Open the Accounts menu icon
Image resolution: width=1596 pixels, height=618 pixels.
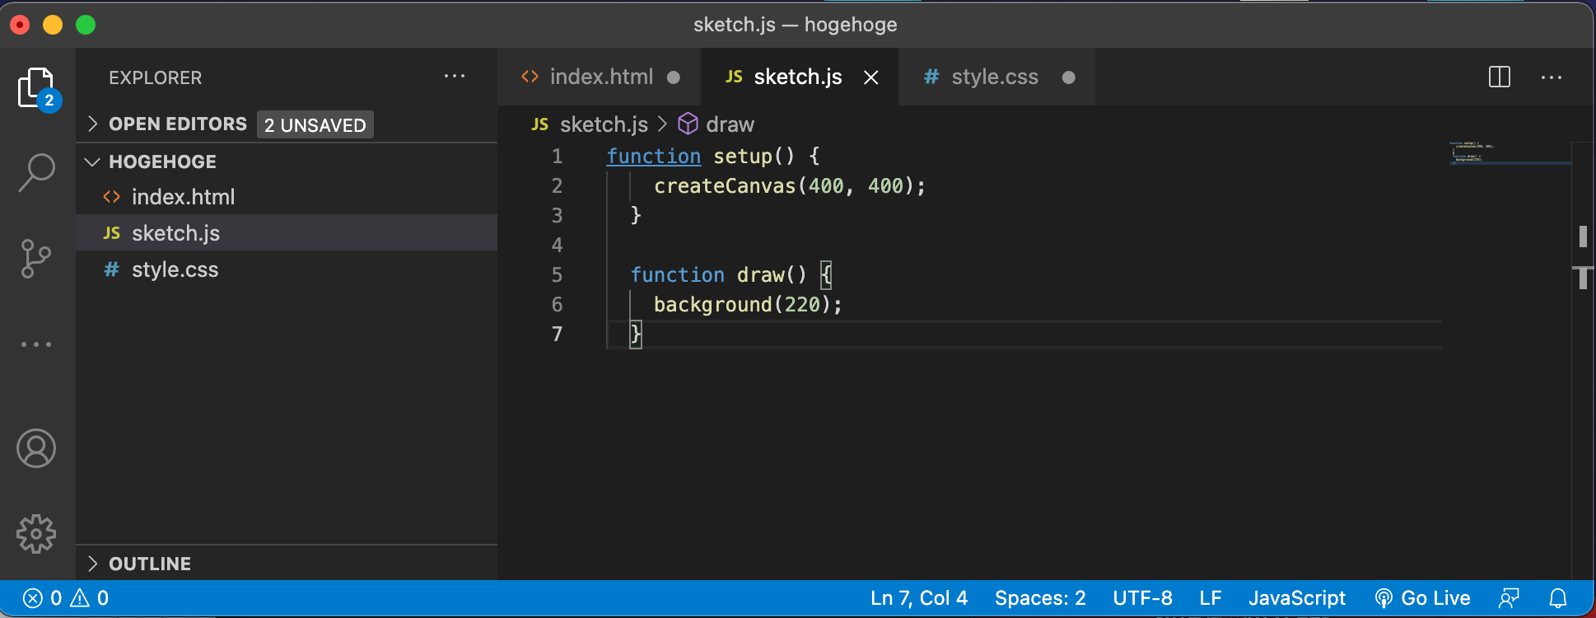coord(36,449)
